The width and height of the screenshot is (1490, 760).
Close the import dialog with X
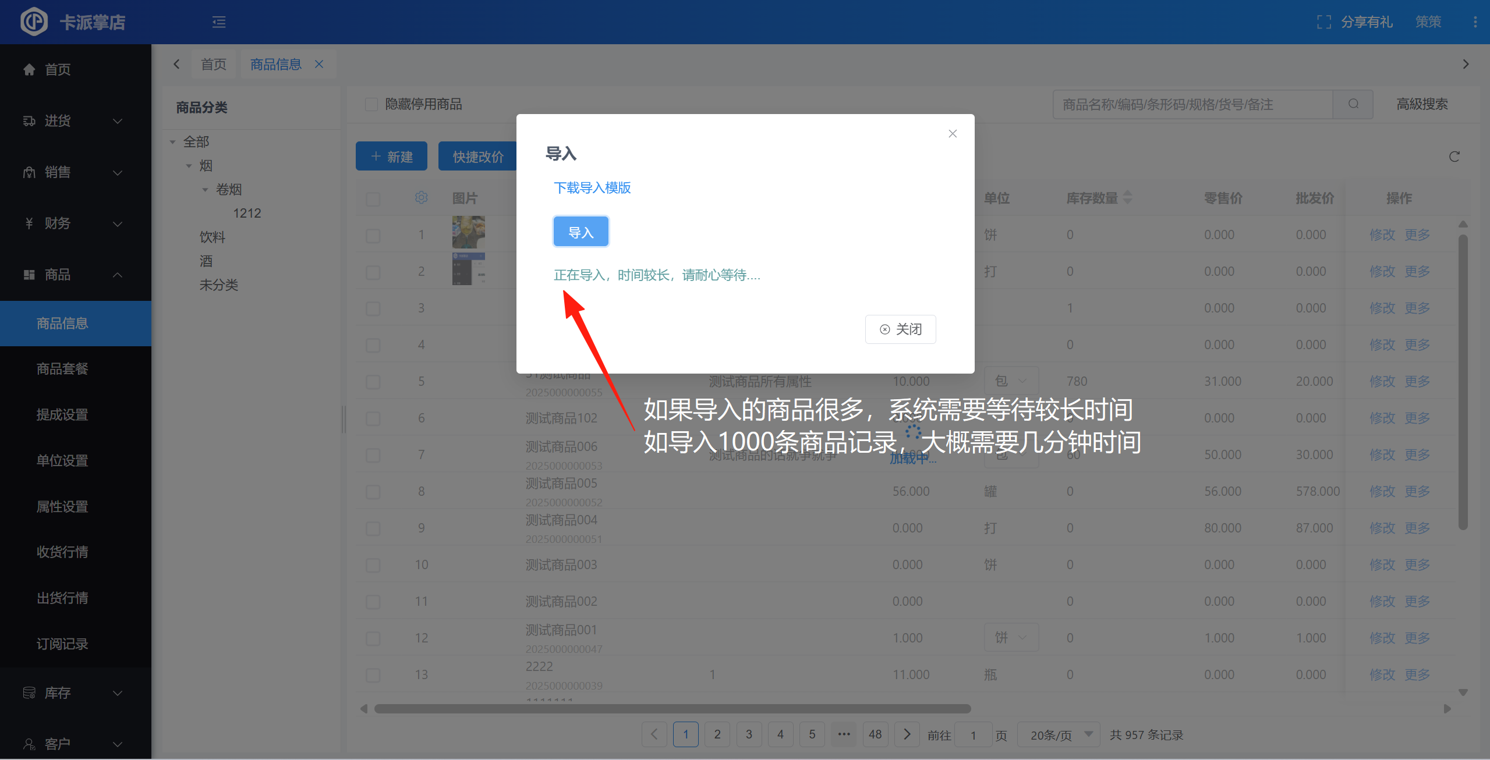[x=953, y=134]
